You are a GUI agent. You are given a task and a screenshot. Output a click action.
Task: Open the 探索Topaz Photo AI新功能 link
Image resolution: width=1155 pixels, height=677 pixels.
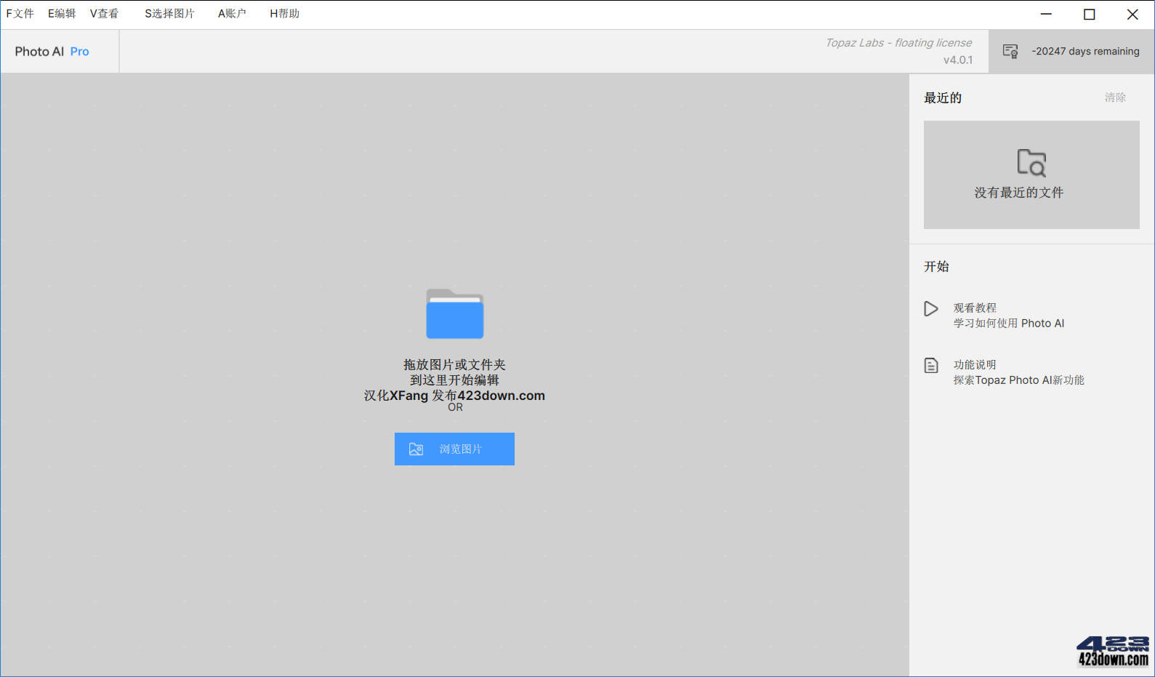1018,380
